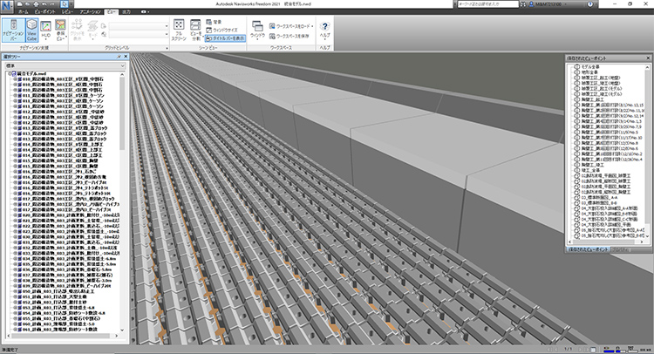The width and height of the screenshot is (654, 354).
Task: Click the sheet browser icon in status bar
Action: [x=593, y=349]
